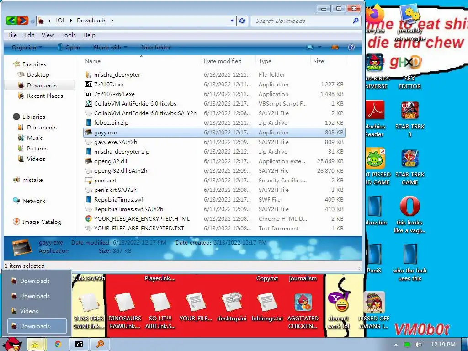Viewport: 468px width, 351px height.
Task: Click the magnifier search taskbar icon
Action: click(x=100, y=344)
